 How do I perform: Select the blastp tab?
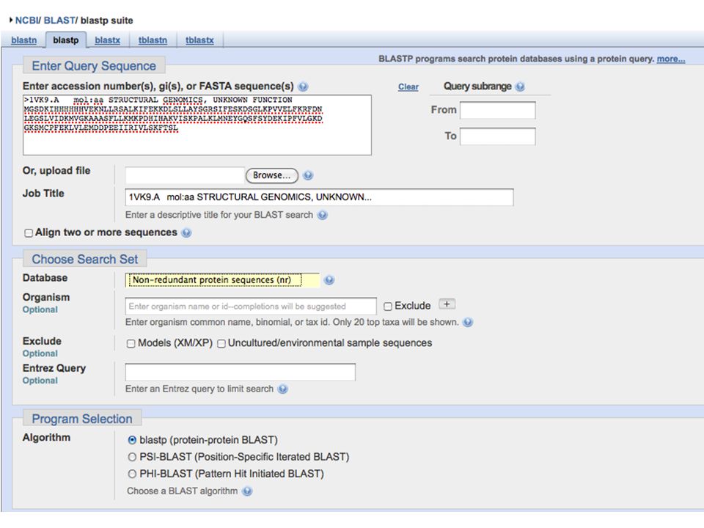tap(65, 40)
